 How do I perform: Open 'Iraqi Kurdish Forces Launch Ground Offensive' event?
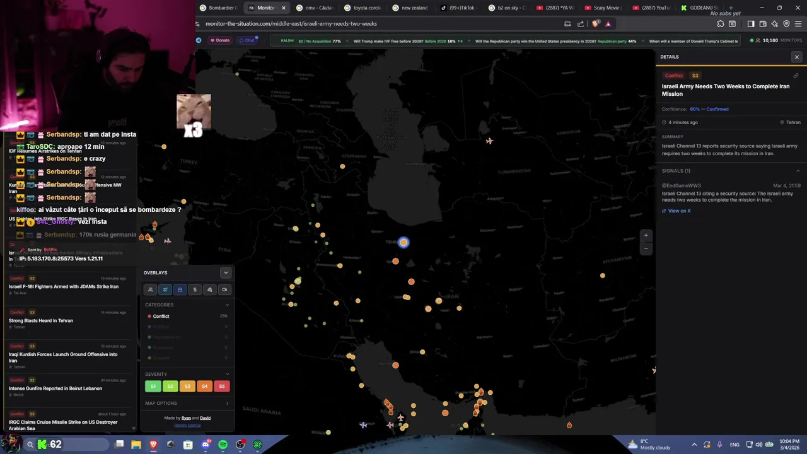68,358
